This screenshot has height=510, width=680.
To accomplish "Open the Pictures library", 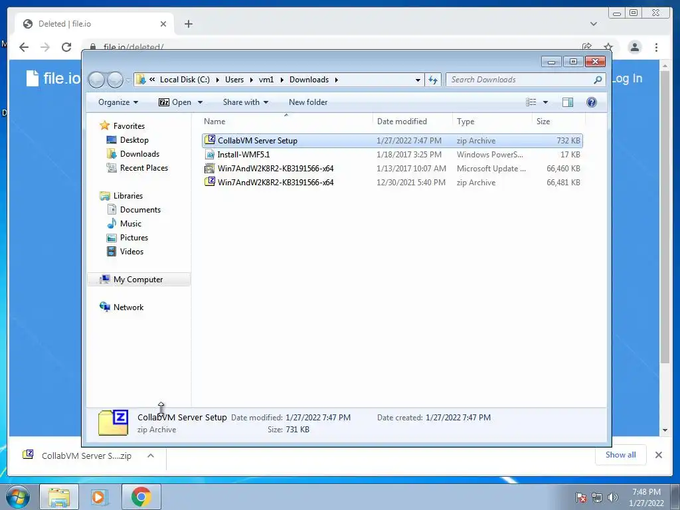I will coord(133,238).
